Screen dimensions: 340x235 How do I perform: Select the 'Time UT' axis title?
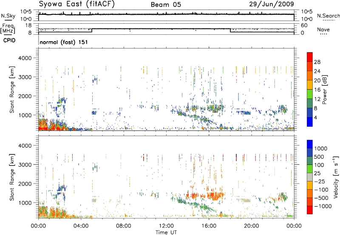tap(166, 232)
